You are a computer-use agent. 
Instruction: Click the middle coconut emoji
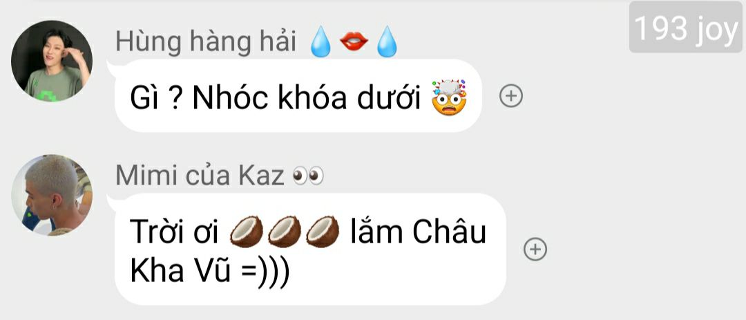pos(285,232)
